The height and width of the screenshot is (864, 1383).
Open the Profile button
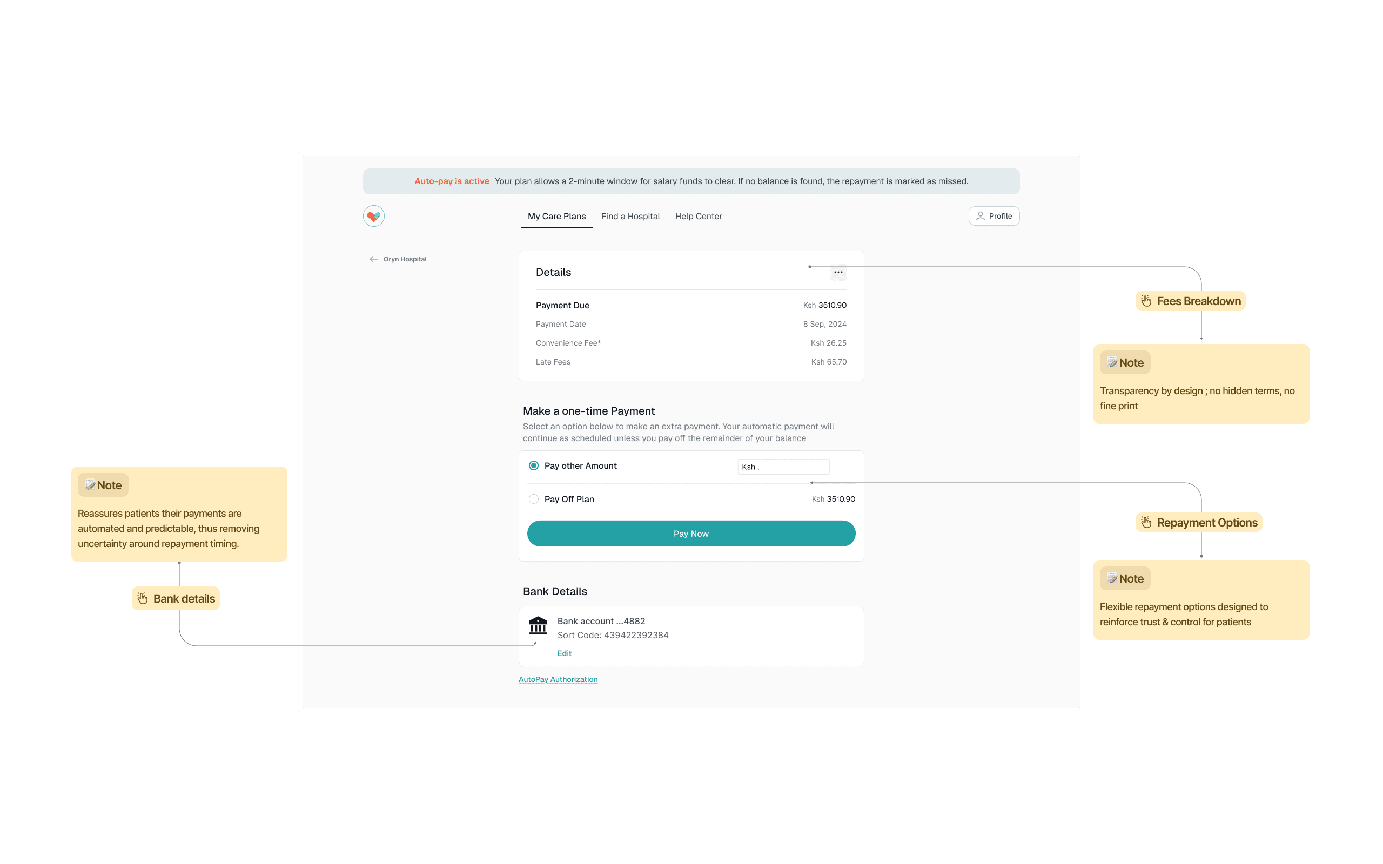pyautogui.click(x=994, y=216)
